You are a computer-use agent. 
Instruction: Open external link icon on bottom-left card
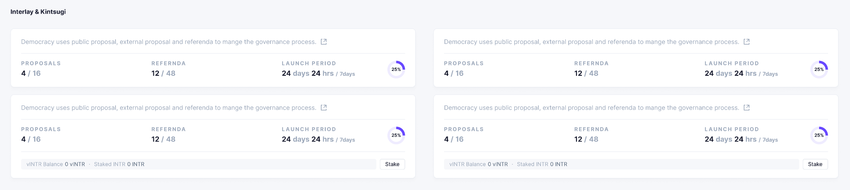324,108
